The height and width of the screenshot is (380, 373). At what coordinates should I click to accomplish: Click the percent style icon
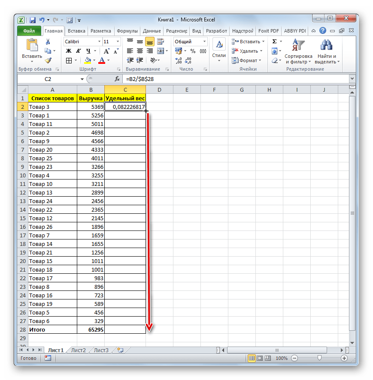pyautogui.click(x=193, y=51)
